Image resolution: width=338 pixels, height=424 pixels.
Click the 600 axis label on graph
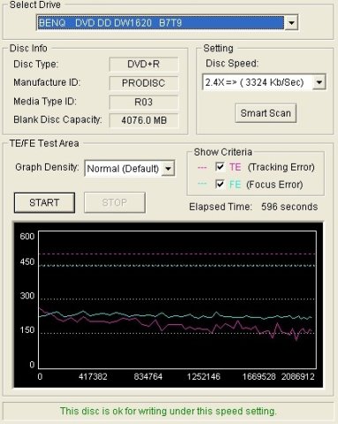pyautogui.click(x=27, y=236)
